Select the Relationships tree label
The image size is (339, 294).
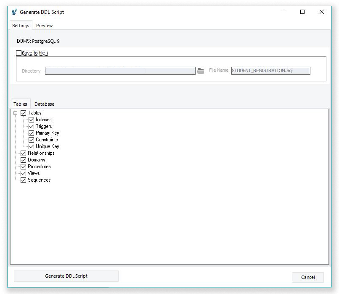tap(41, 153)
